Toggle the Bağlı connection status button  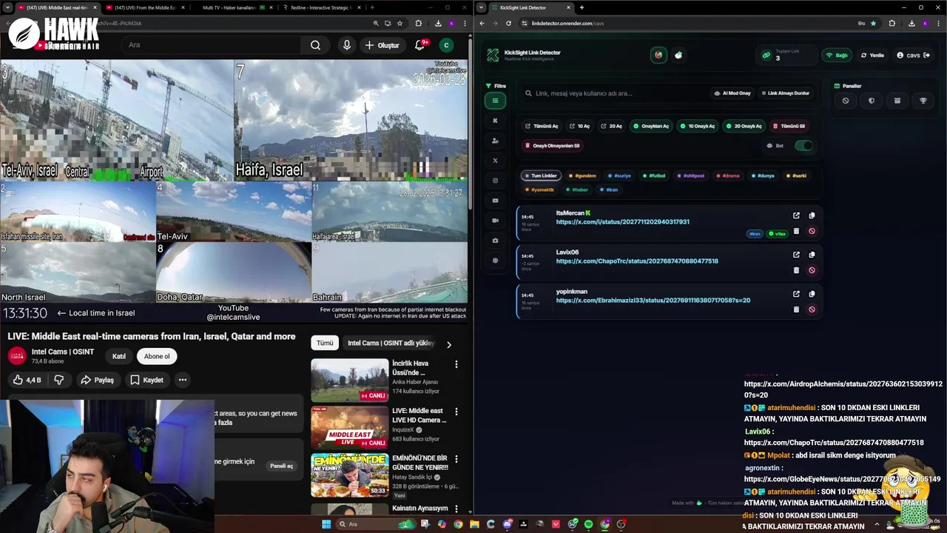point(837,56)
